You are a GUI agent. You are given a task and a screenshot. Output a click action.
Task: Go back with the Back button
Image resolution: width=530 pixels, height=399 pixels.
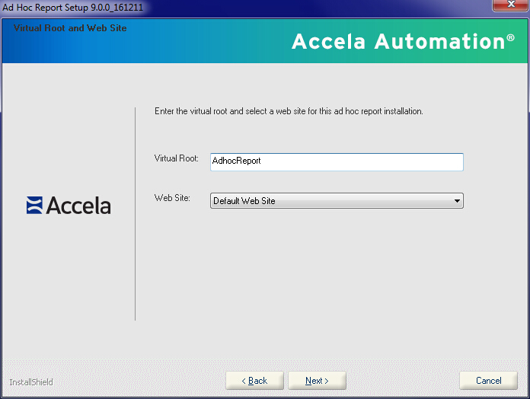point(254,381)
